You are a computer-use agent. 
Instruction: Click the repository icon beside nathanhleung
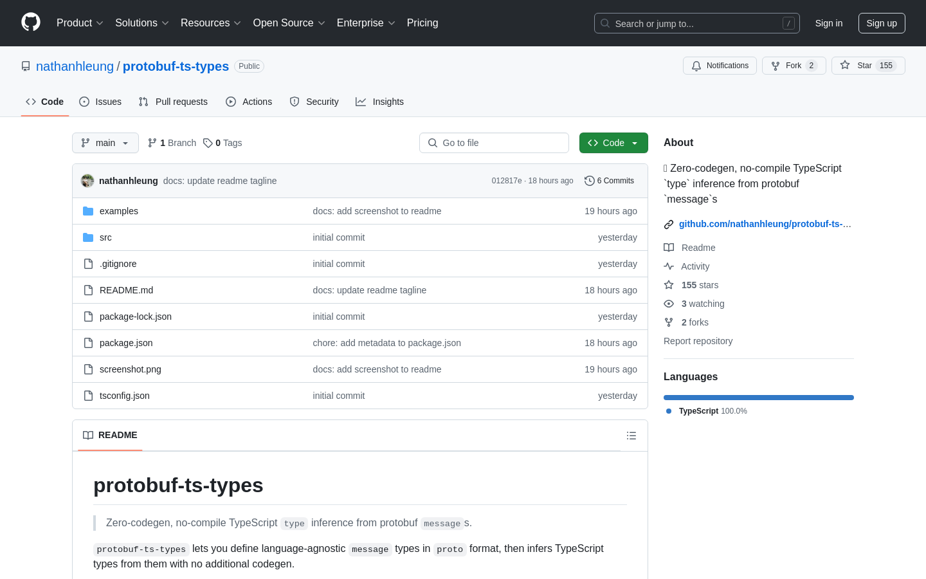pyautogui.click(x=26, y=66)
